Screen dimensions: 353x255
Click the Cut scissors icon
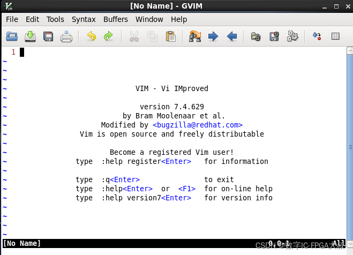[134, 36]
